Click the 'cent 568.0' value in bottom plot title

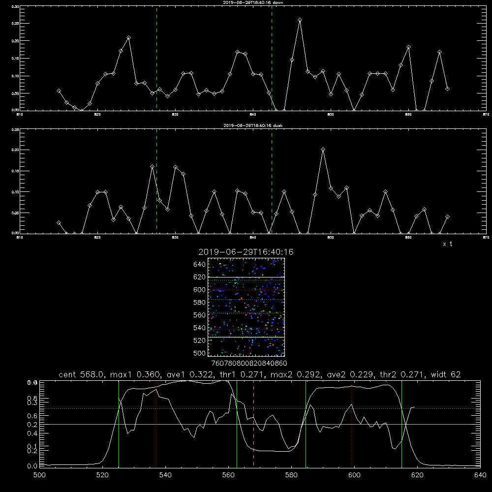(x=81, y=374)
